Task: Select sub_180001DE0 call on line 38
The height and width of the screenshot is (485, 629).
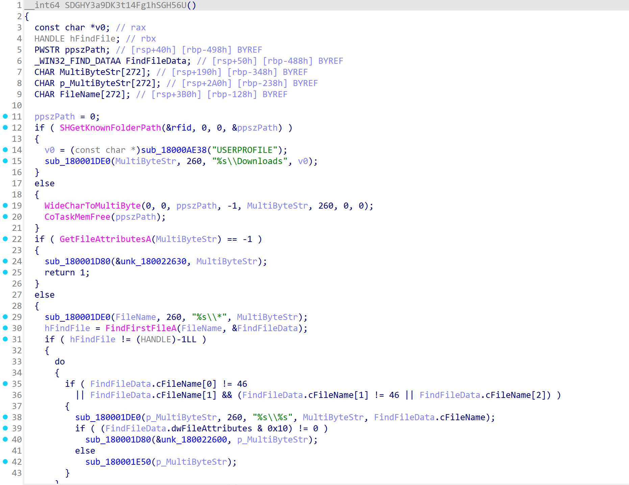Action: pyautogui.click(x=108, y=417)
